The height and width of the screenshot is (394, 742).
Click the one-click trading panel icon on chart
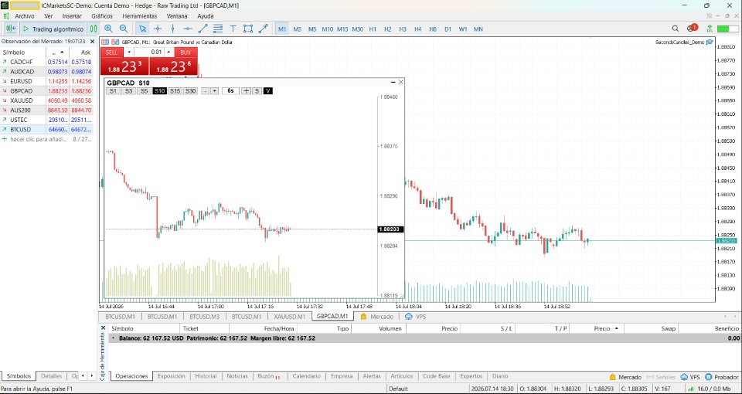(115, 42)
